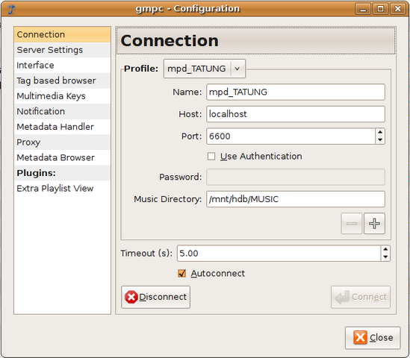Click the gmpc music note titlebar icon
410x358 pixels.
(11, 9)
